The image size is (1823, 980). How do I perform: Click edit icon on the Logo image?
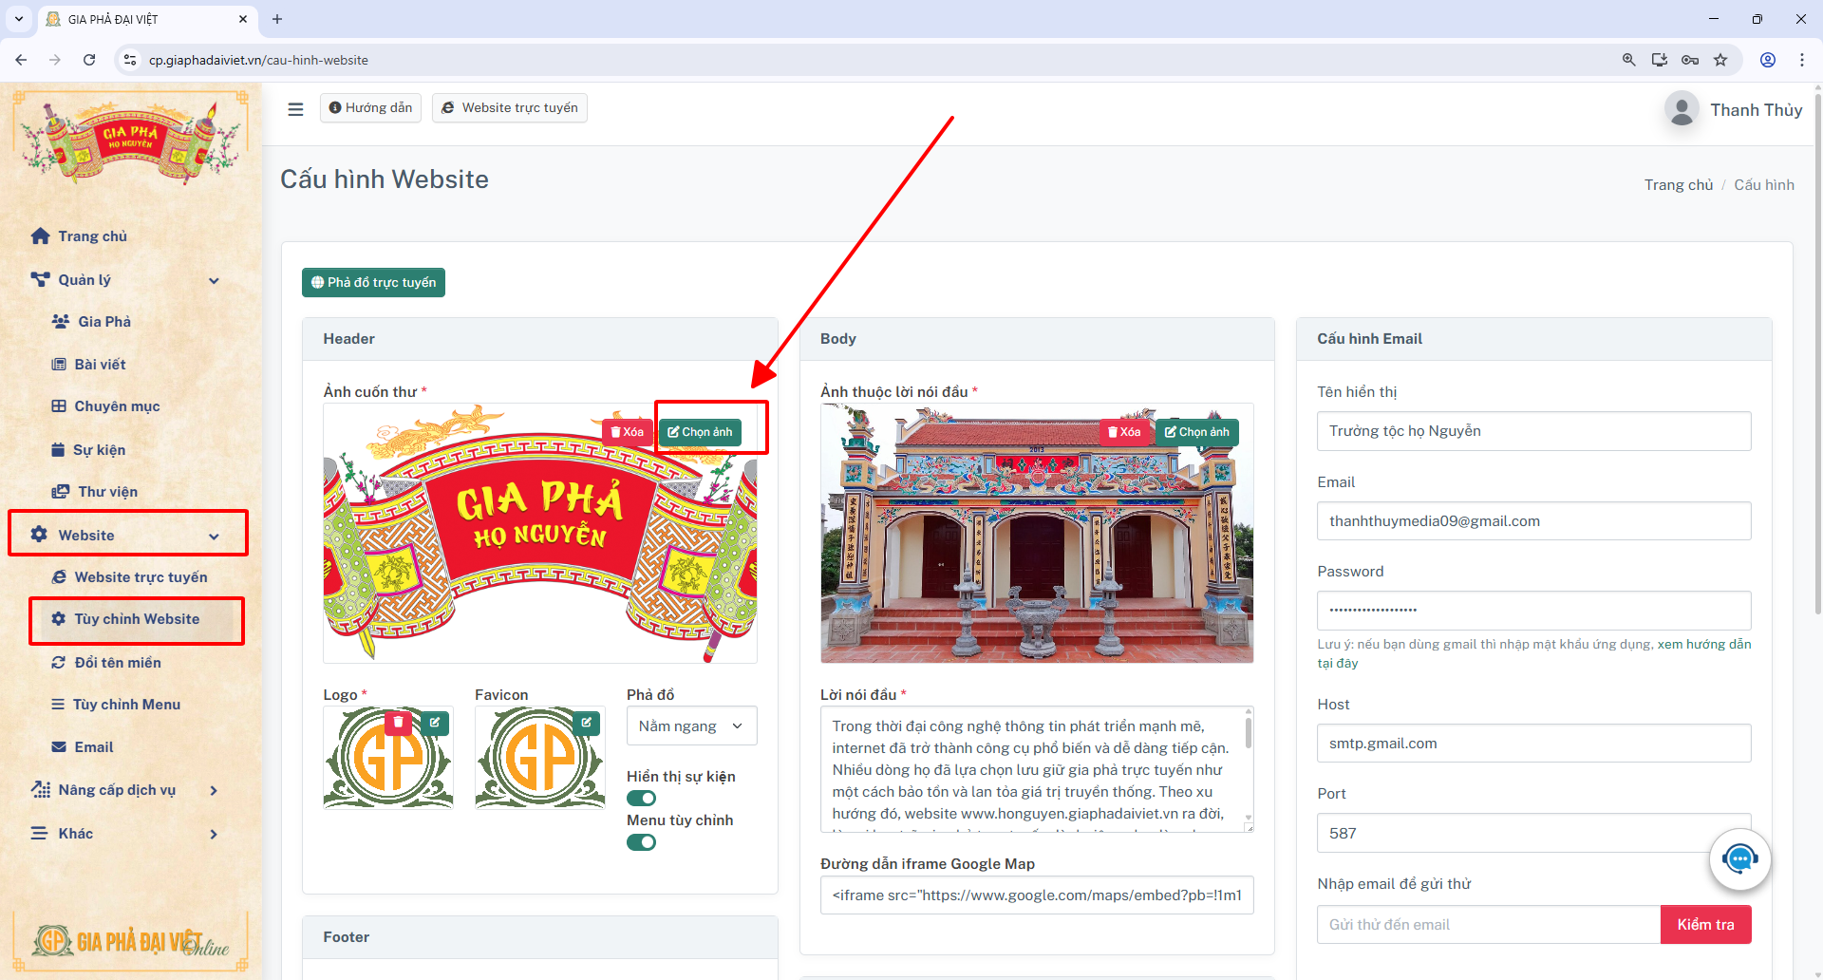pyautogui.click(x=435, y=723)
